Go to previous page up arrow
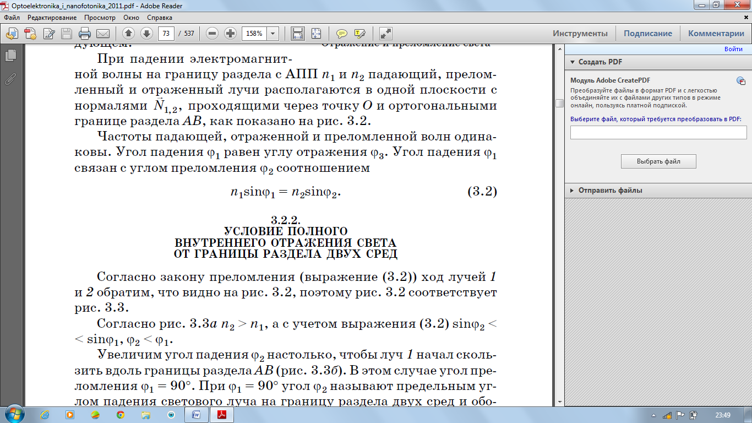752x423 pixels. pyautogui.click(x=128, y=33)
